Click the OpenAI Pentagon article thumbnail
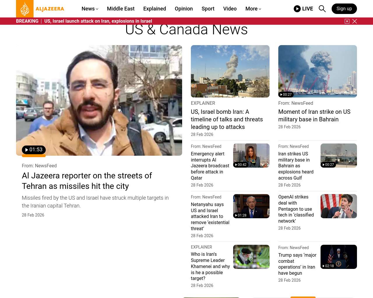 (x=339, y=206)
